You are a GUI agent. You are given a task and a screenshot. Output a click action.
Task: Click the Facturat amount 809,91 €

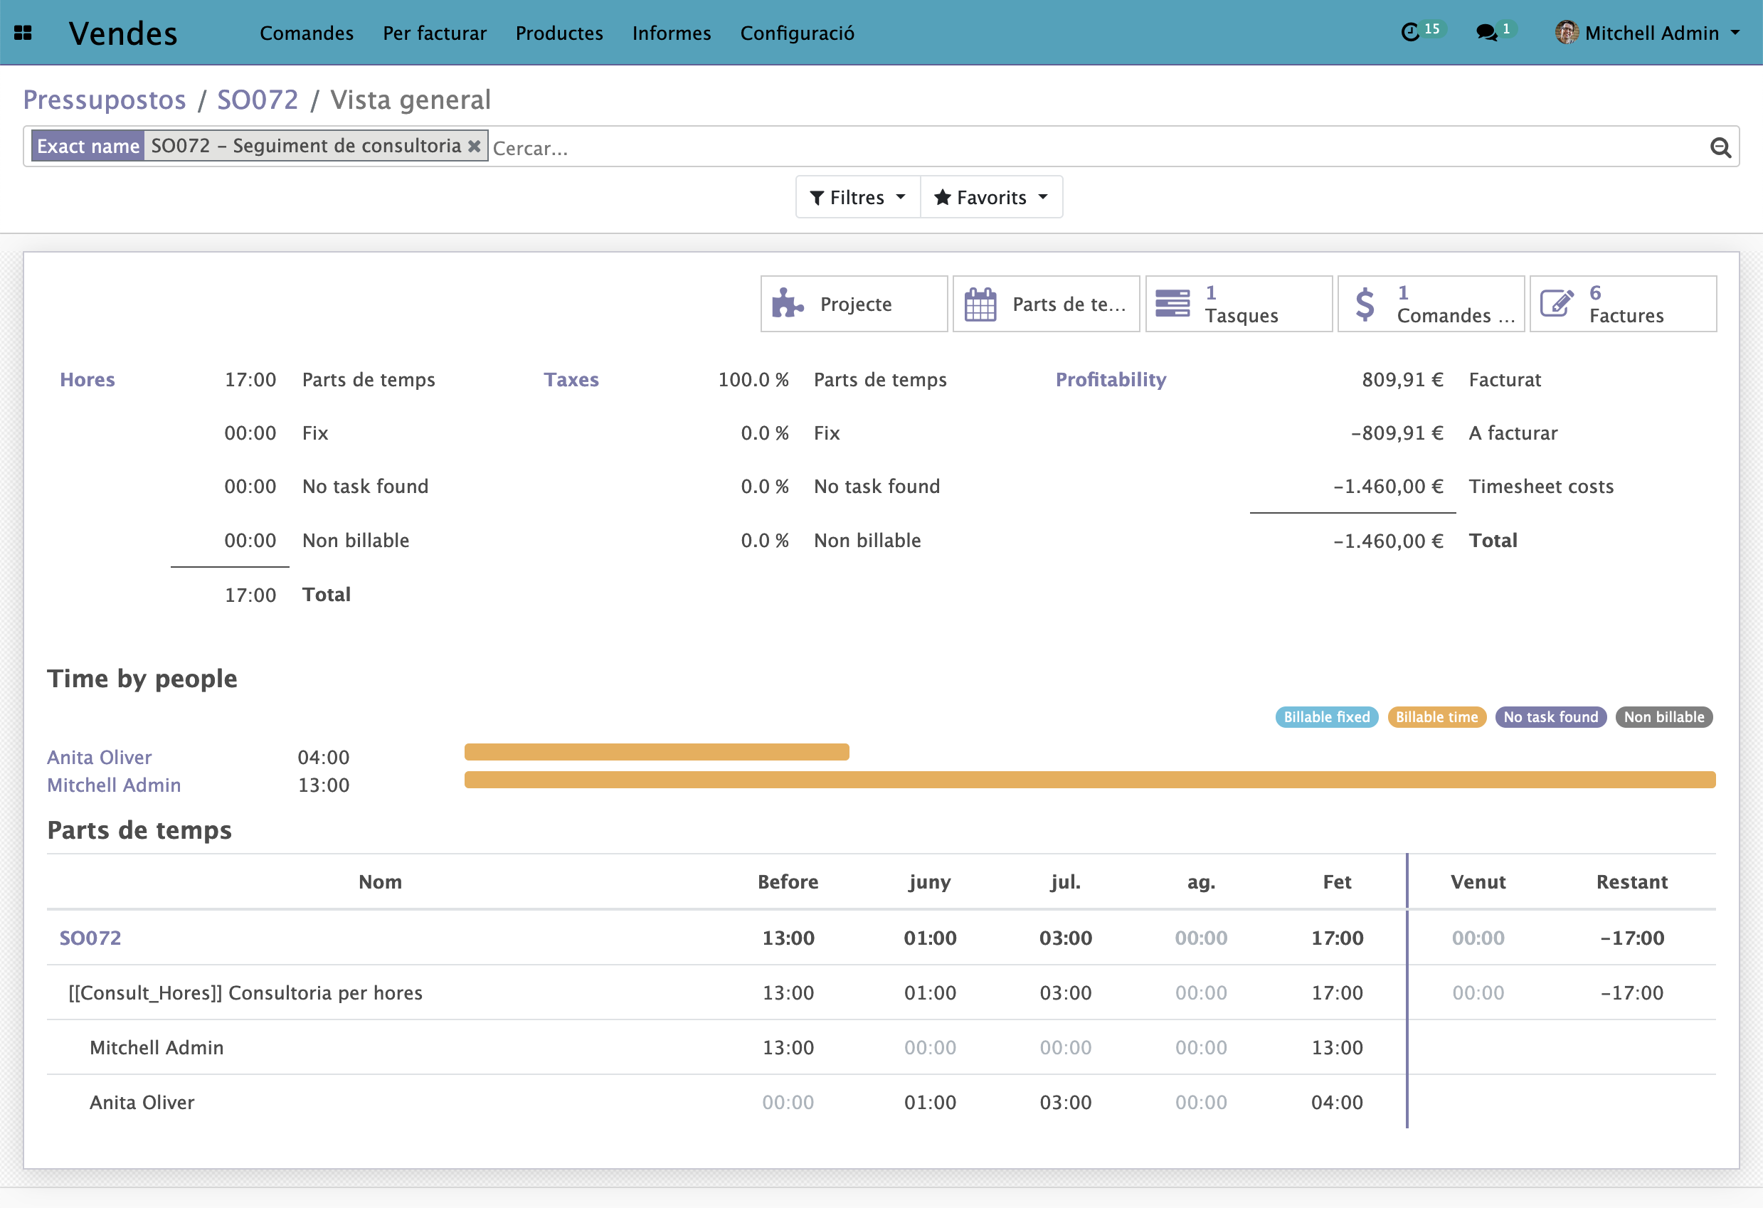click(1402, 379)
